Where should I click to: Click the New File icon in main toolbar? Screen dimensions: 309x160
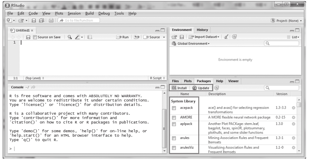[x=9, y=20]
